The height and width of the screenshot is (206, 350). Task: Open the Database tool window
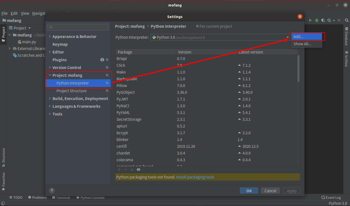click(346, 36)
